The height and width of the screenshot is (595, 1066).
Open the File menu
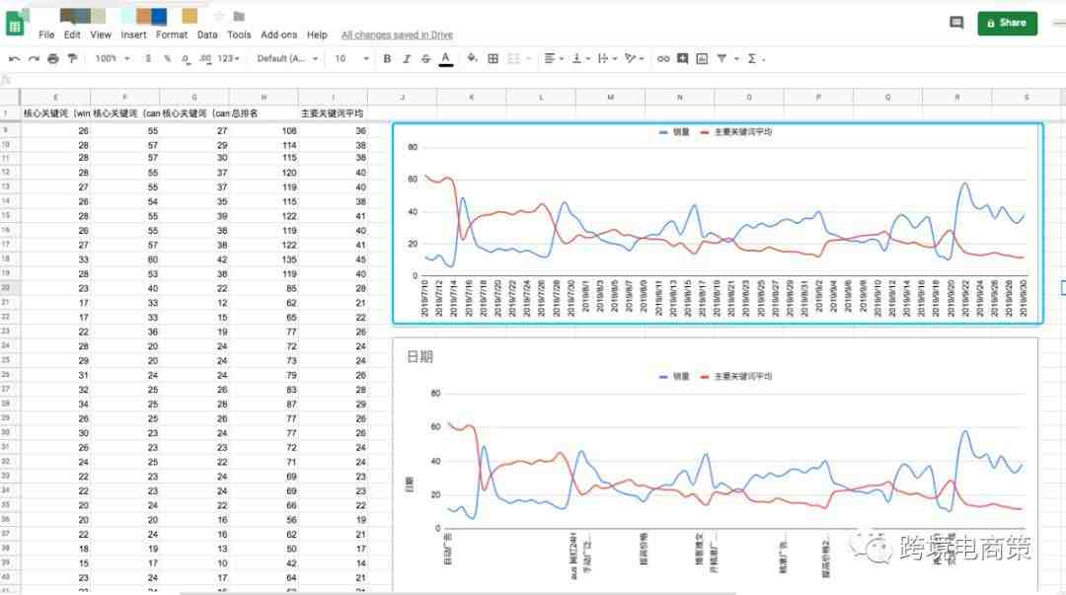point(46,35)
